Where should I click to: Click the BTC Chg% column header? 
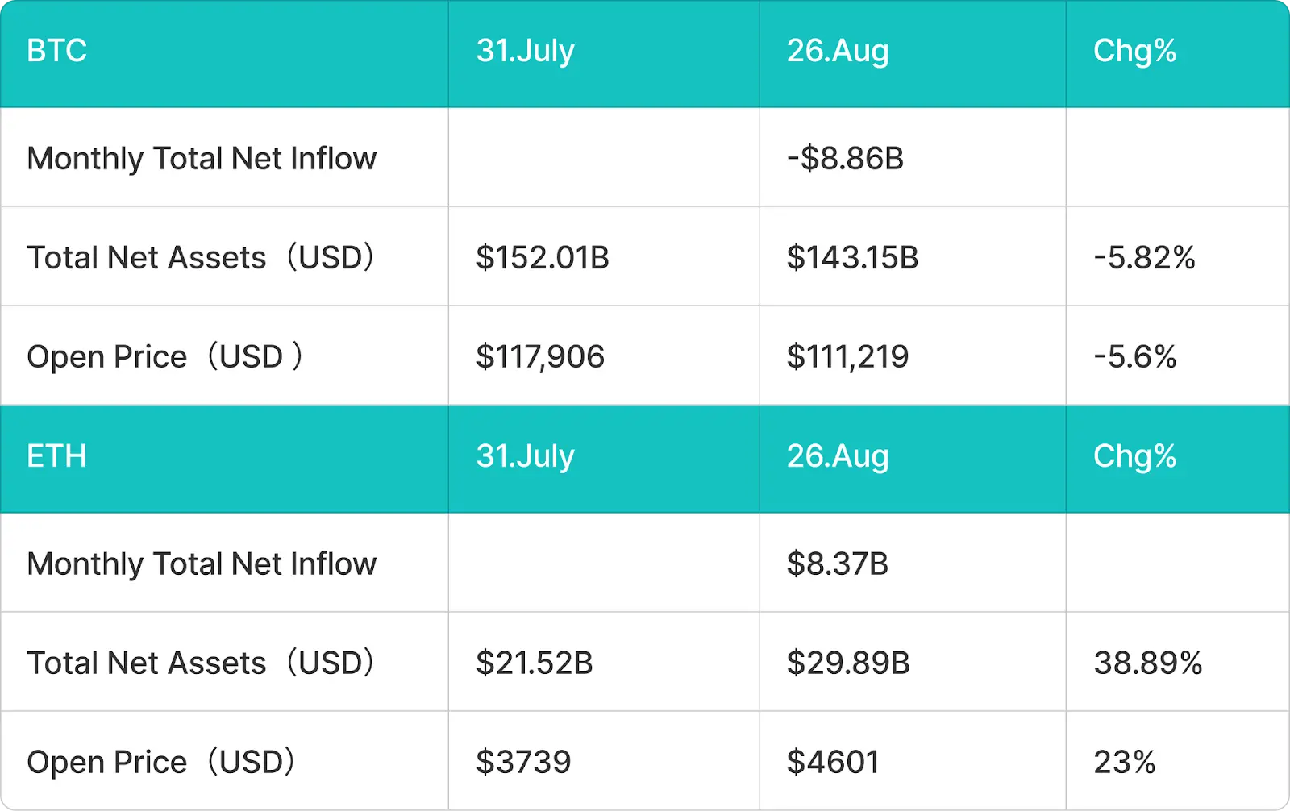click(x=1178, y=53)
